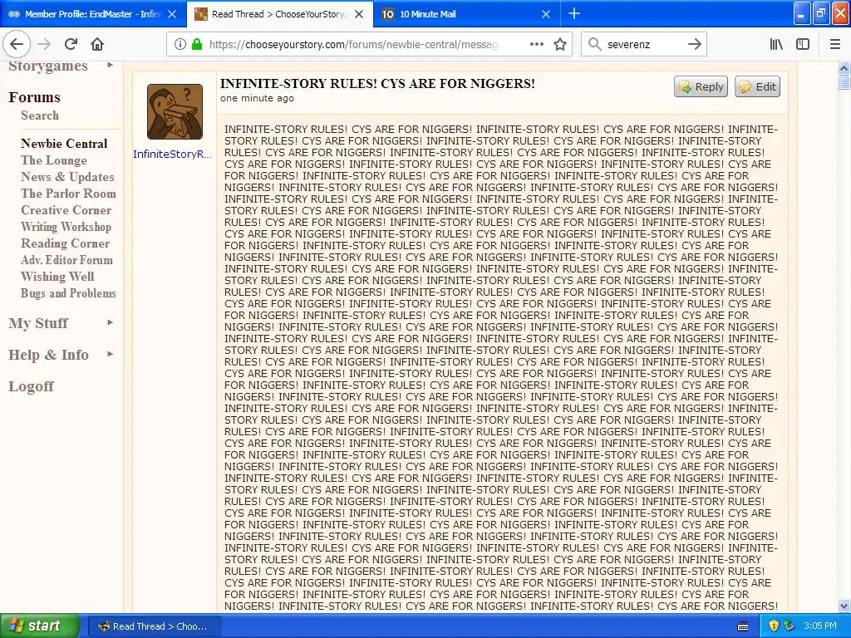Screen dimensions: 851x638
Task: Click the tray icon beside the shield
Action: click(x=790, y=626)
